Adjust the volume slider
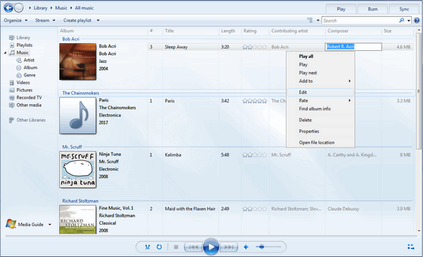 coord(268,246)
